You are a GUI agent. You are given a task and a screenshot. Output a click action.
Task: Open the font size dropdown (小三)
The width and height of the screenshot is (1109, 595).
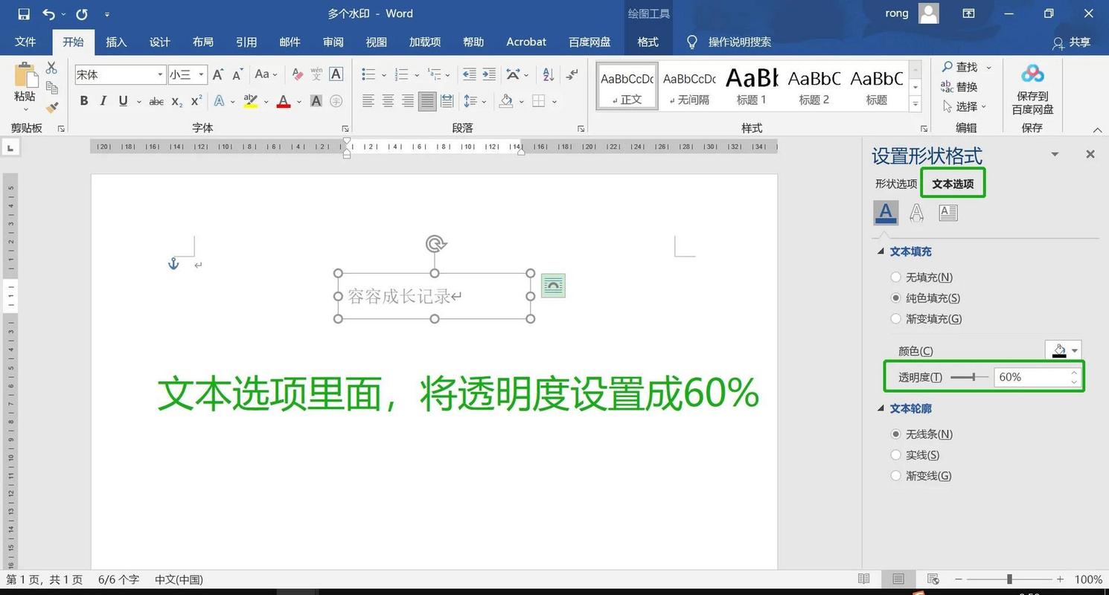(201, 74)
